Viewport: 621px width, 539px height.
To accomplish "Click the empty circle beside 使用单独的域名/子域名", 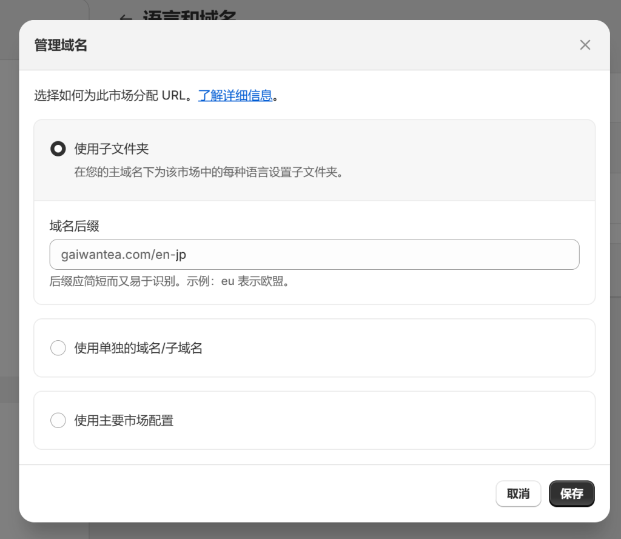I will coord(58,347).
